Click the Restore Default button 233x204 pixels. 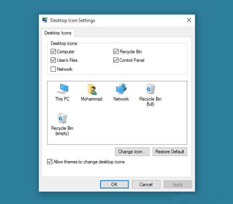(170, 152)
